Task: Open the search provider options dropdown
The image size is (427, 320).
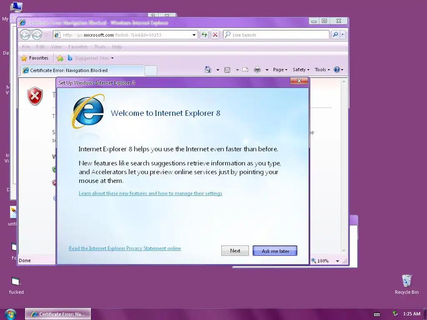Action: (x=343, y=35)
